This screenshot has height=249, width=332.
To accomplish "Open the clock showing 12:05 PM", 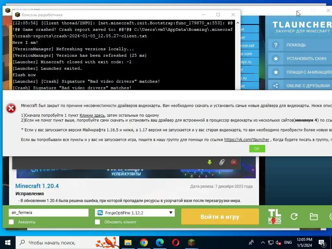I will pos(304,243).
